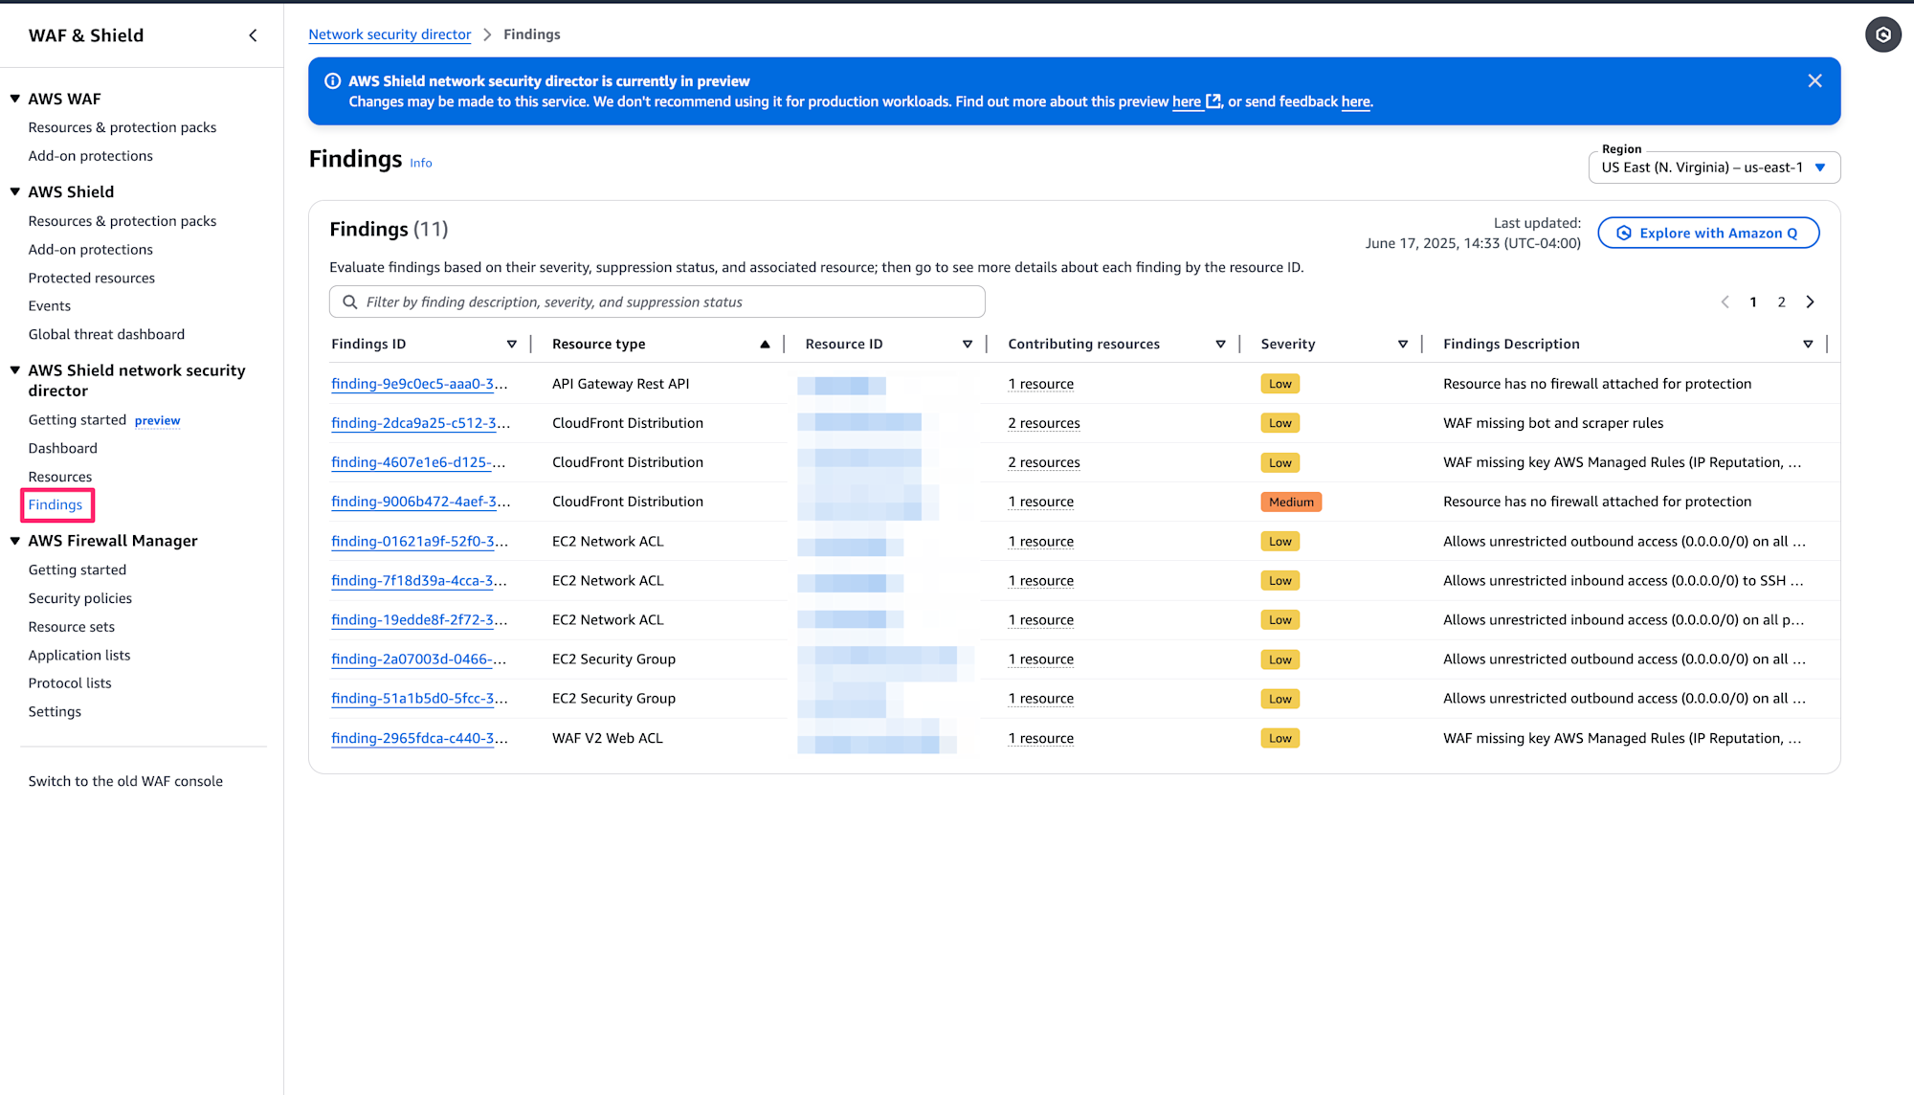Sort by Resource type column arrow

[x=765, y=345]
